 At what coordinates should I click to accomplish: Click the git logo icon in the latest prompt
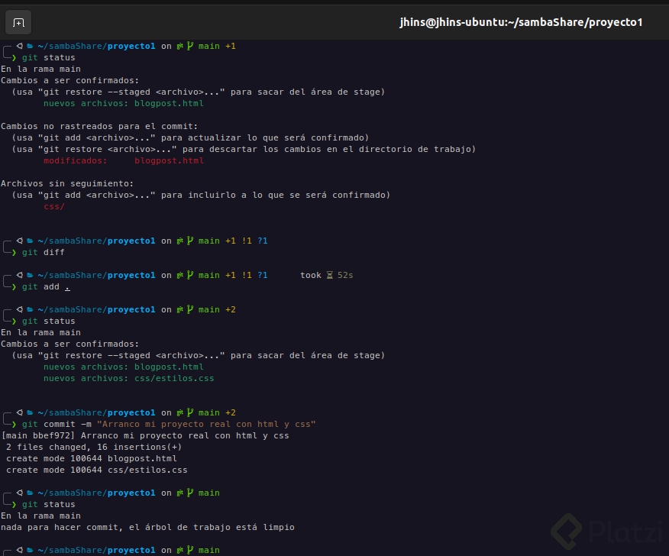(x=178, y=550)
